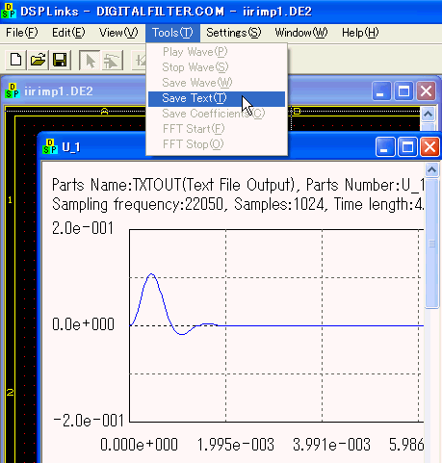Open the Help(H) menu
The width and height of the screenshot is (442, 463).
tap(360, 33)
